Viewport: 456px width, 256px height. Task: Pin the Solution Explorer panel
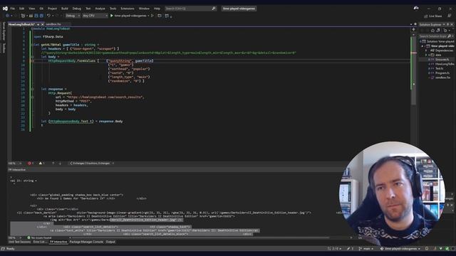pos(448,24)
